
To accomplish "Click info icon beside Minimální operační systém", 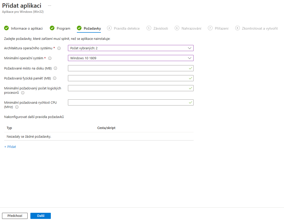I will coord(50,58).
